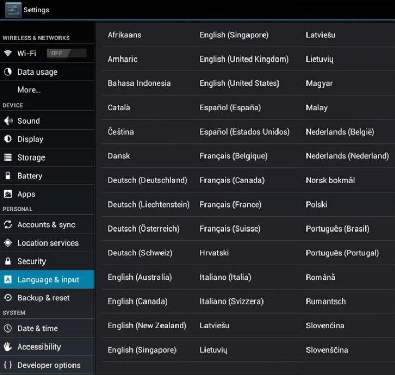This screenshot has width=395, height=375.
Task: Click the Data usage circle icon
Action: tap(8, 72)
